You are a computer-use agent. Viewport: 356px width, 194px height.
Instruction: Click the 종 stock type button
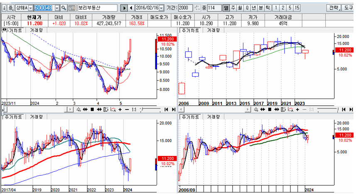coord(10,8)
